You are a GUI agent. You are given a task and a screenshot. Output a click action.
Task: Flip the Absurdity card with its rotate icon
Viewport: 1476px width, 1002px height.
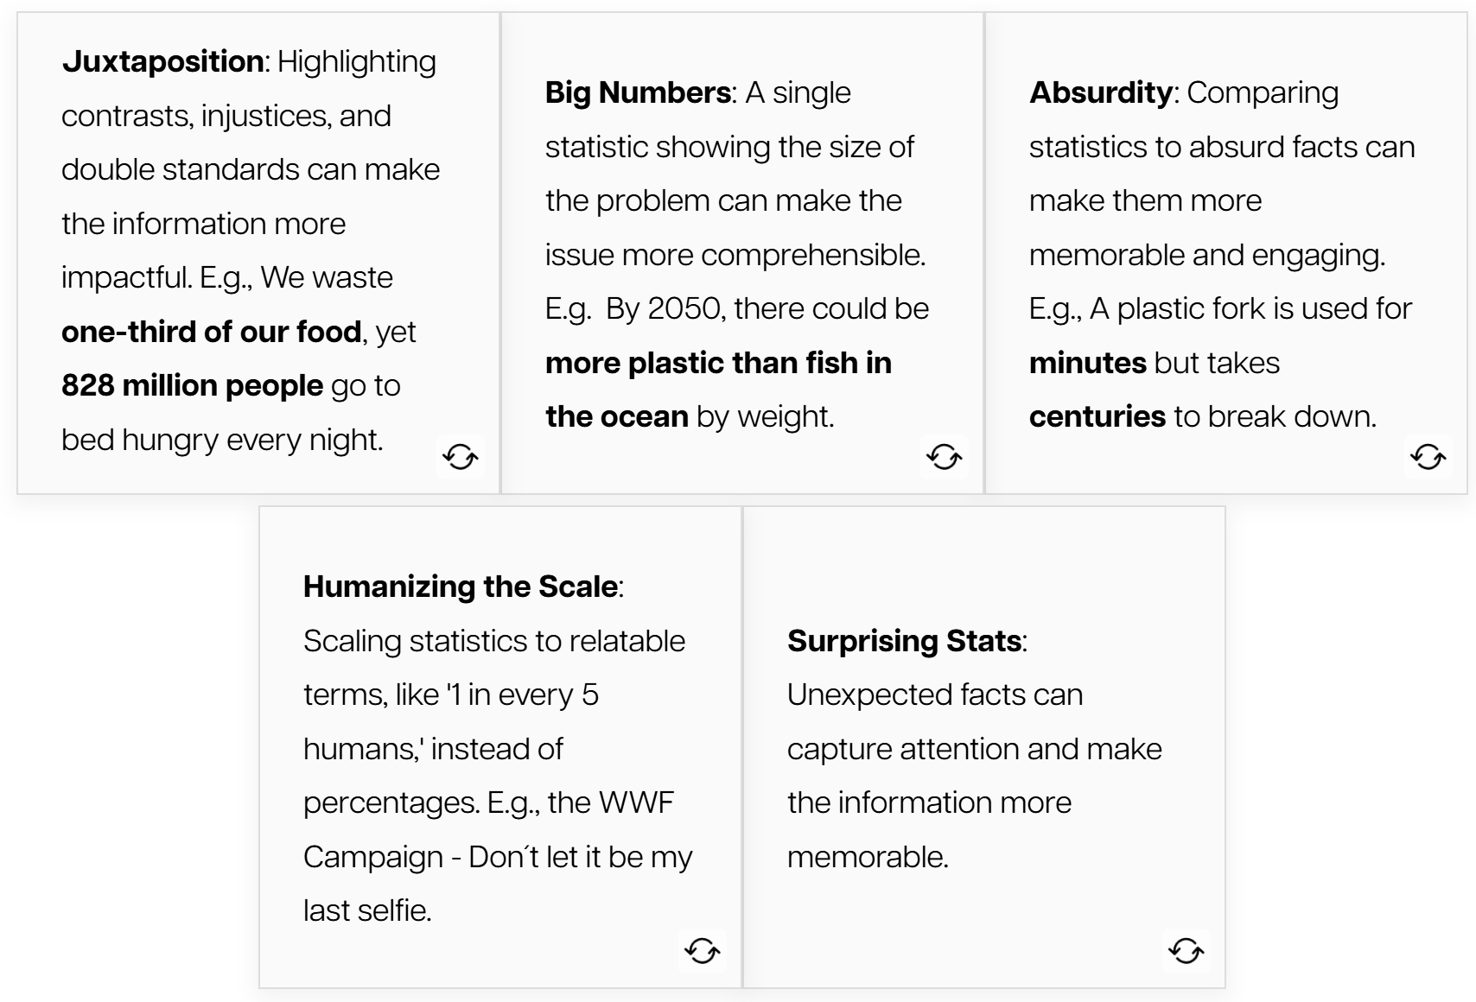[x=1428, y=456]
